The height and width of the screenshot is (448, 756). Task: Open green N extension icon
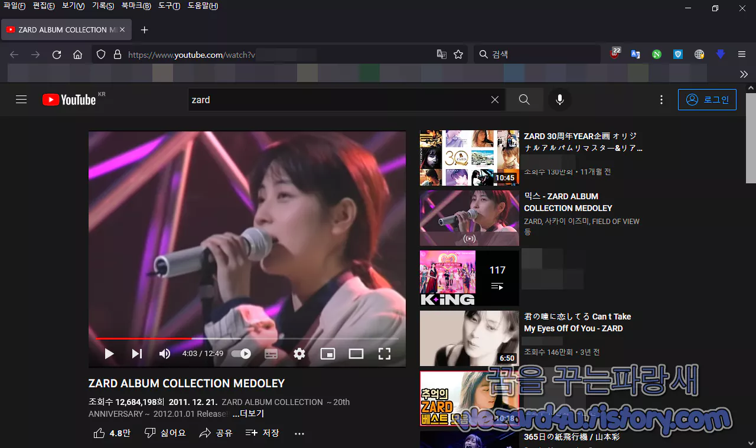coord(657,54)
